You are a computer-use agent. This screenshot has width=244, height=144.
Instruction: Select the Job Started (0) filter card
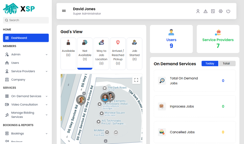134,54
